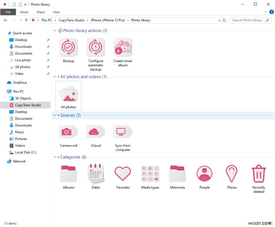The height and width of the screenshot is (227, 275).
Task: Open Configure automatic backup
Action: click(96, 47)
